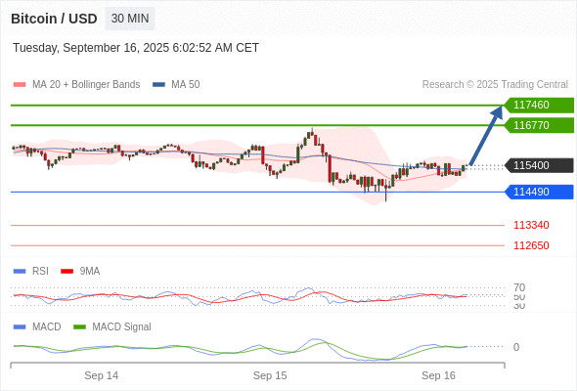Screen dimensions: 577x391
Task: Click the 112650 support level label
Action: pyautogui.click(x=531, y=245)
